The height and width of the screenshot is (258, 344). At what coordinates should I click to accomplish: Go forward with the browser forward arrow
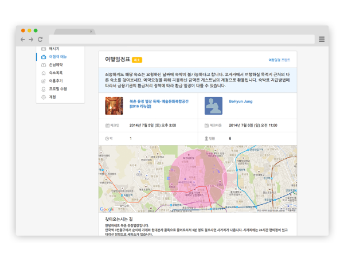(x=31, y=39)
